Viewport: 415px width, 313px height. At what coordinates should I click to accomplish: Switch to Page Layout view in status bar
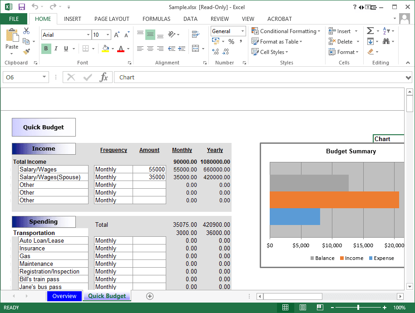pyautogui.click(x=303, y=308)
